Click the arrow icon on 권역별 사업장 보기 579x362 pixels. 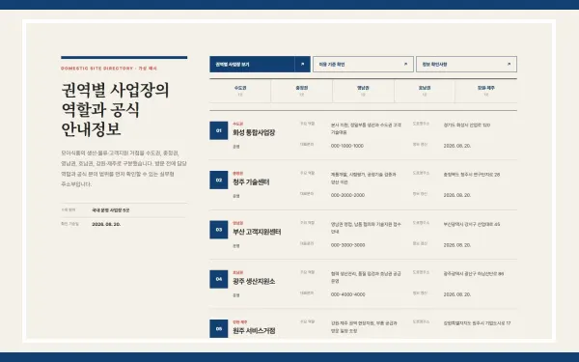point(302,65)
